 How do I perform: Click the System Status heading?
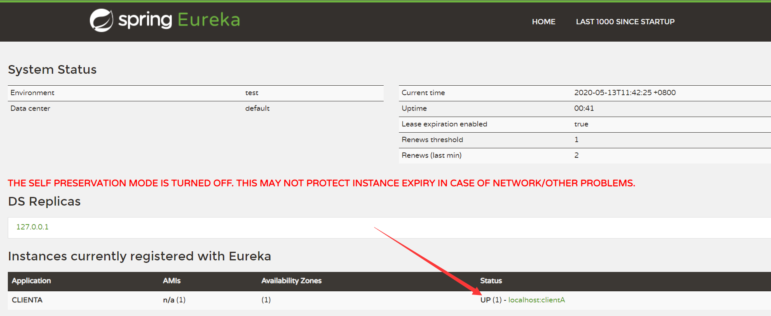(x=52, y=70)
